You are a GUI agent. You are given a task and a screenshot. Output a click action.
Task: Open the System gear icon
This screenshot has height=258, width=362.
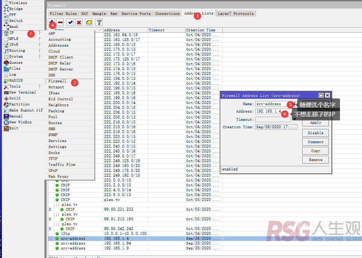(6, 57)
